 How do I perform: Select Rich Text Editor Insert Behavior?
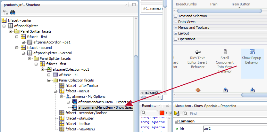pyautogui.click(x=197, y=59)
